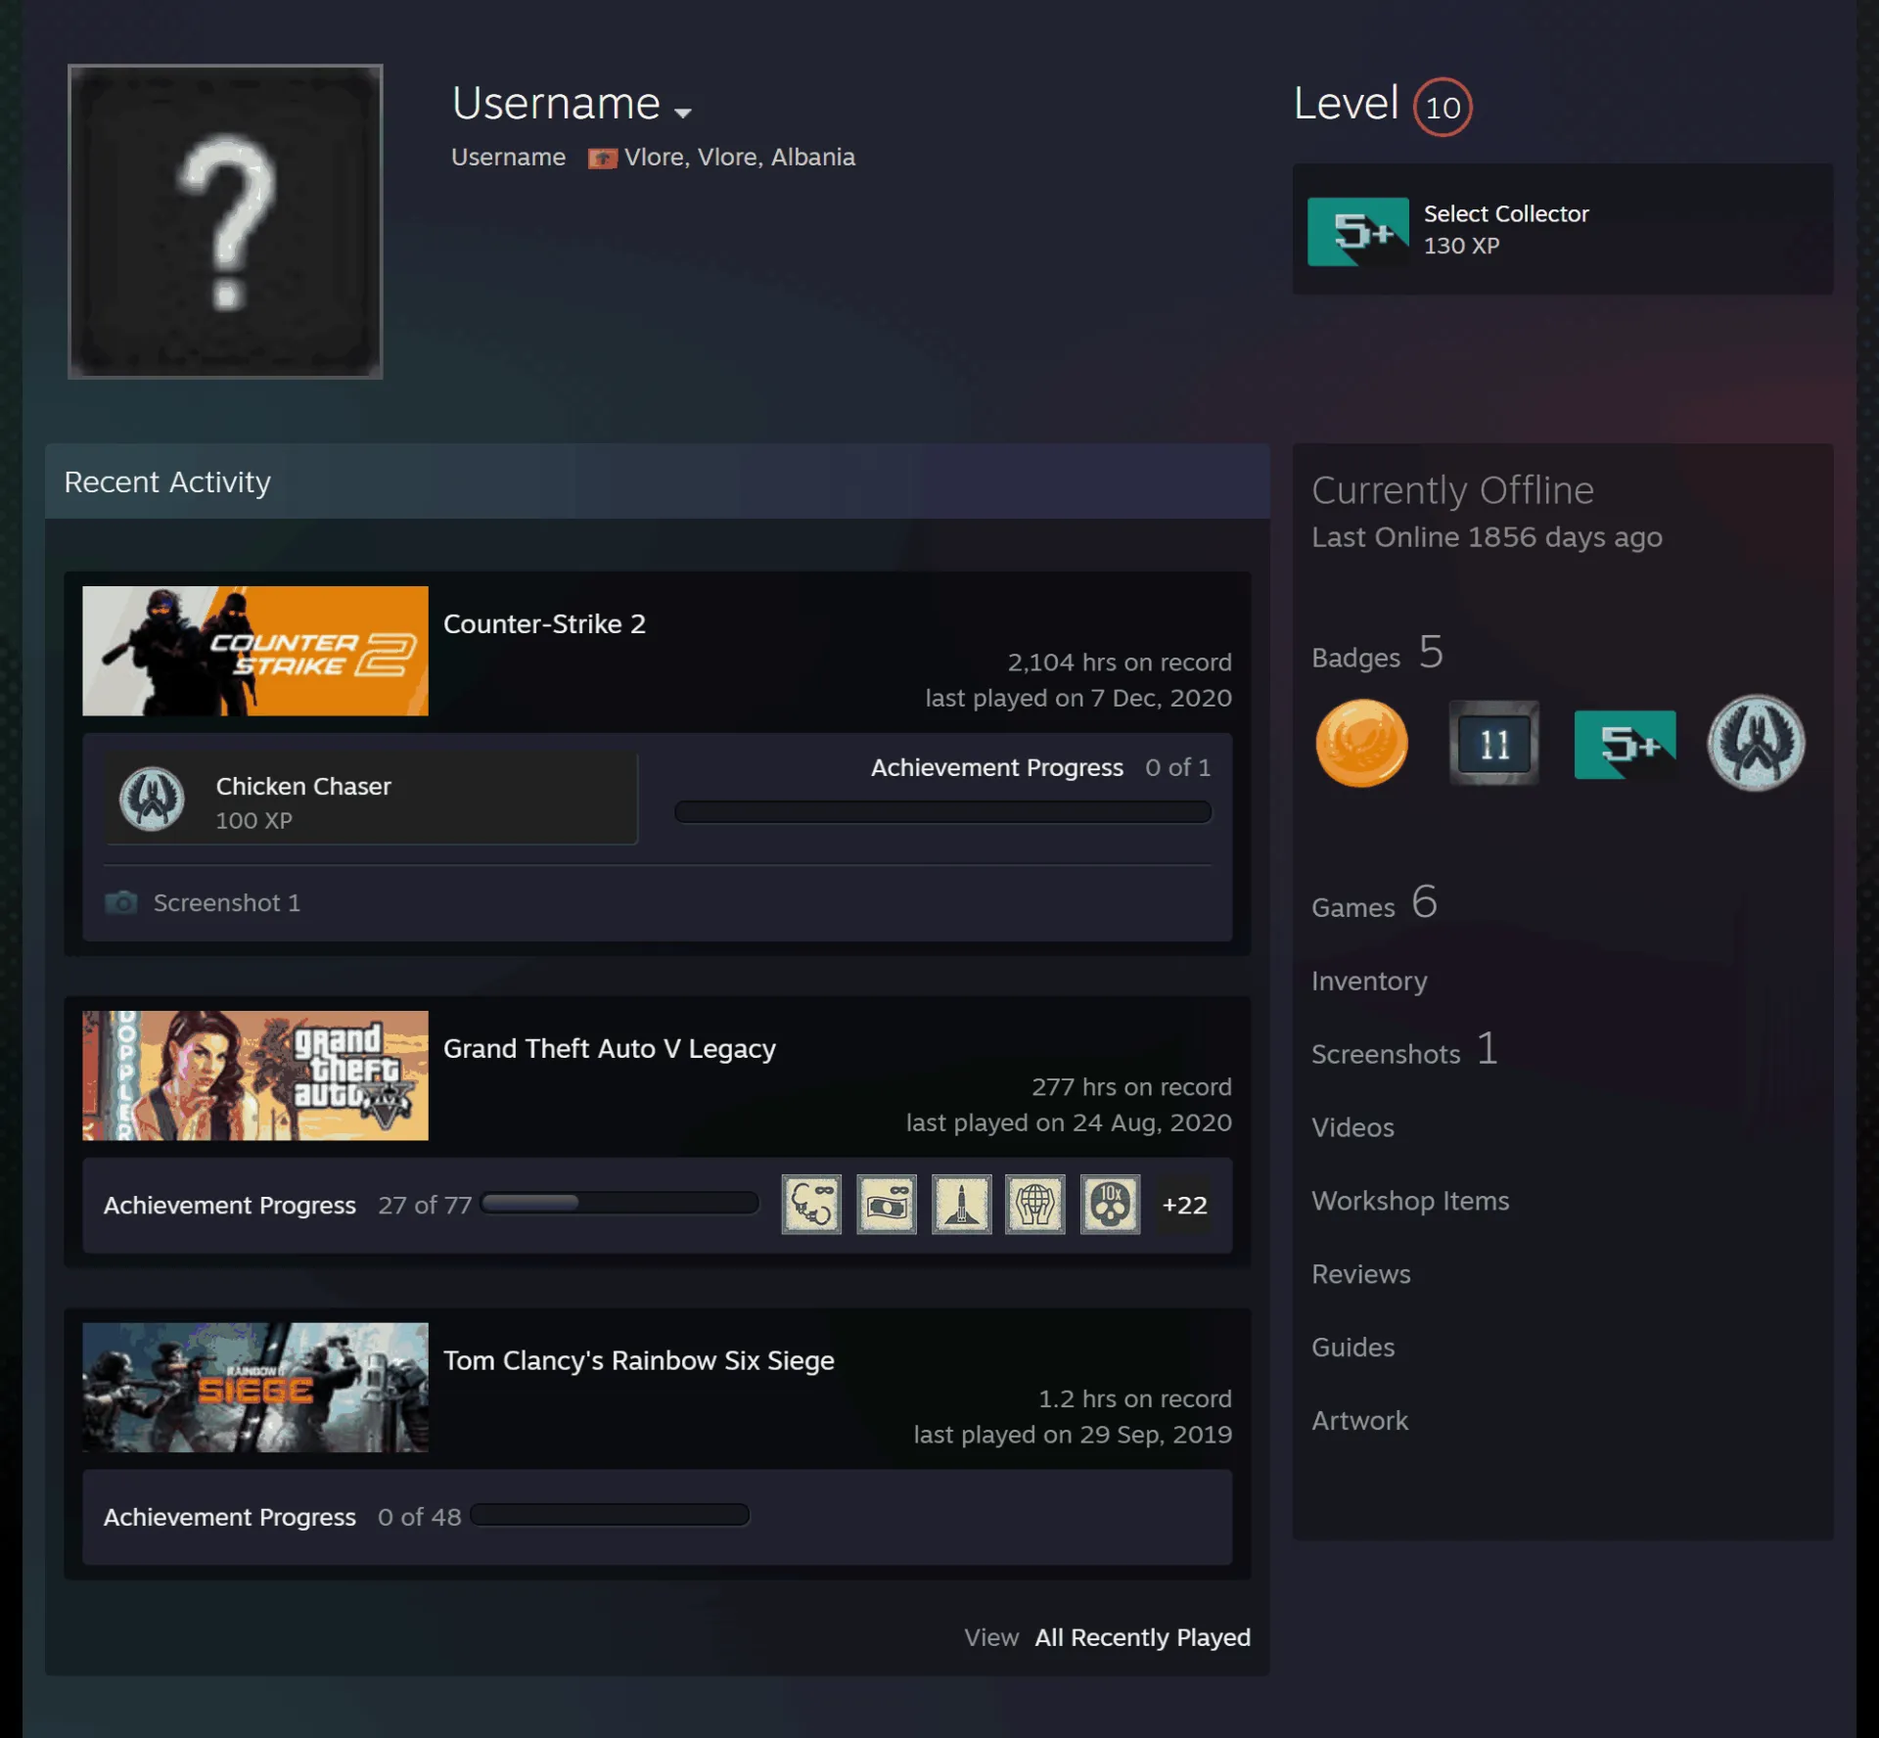The image size is (1879, 1738).
Task: Show the +22 more achievements
Action: [1184, 1205]
